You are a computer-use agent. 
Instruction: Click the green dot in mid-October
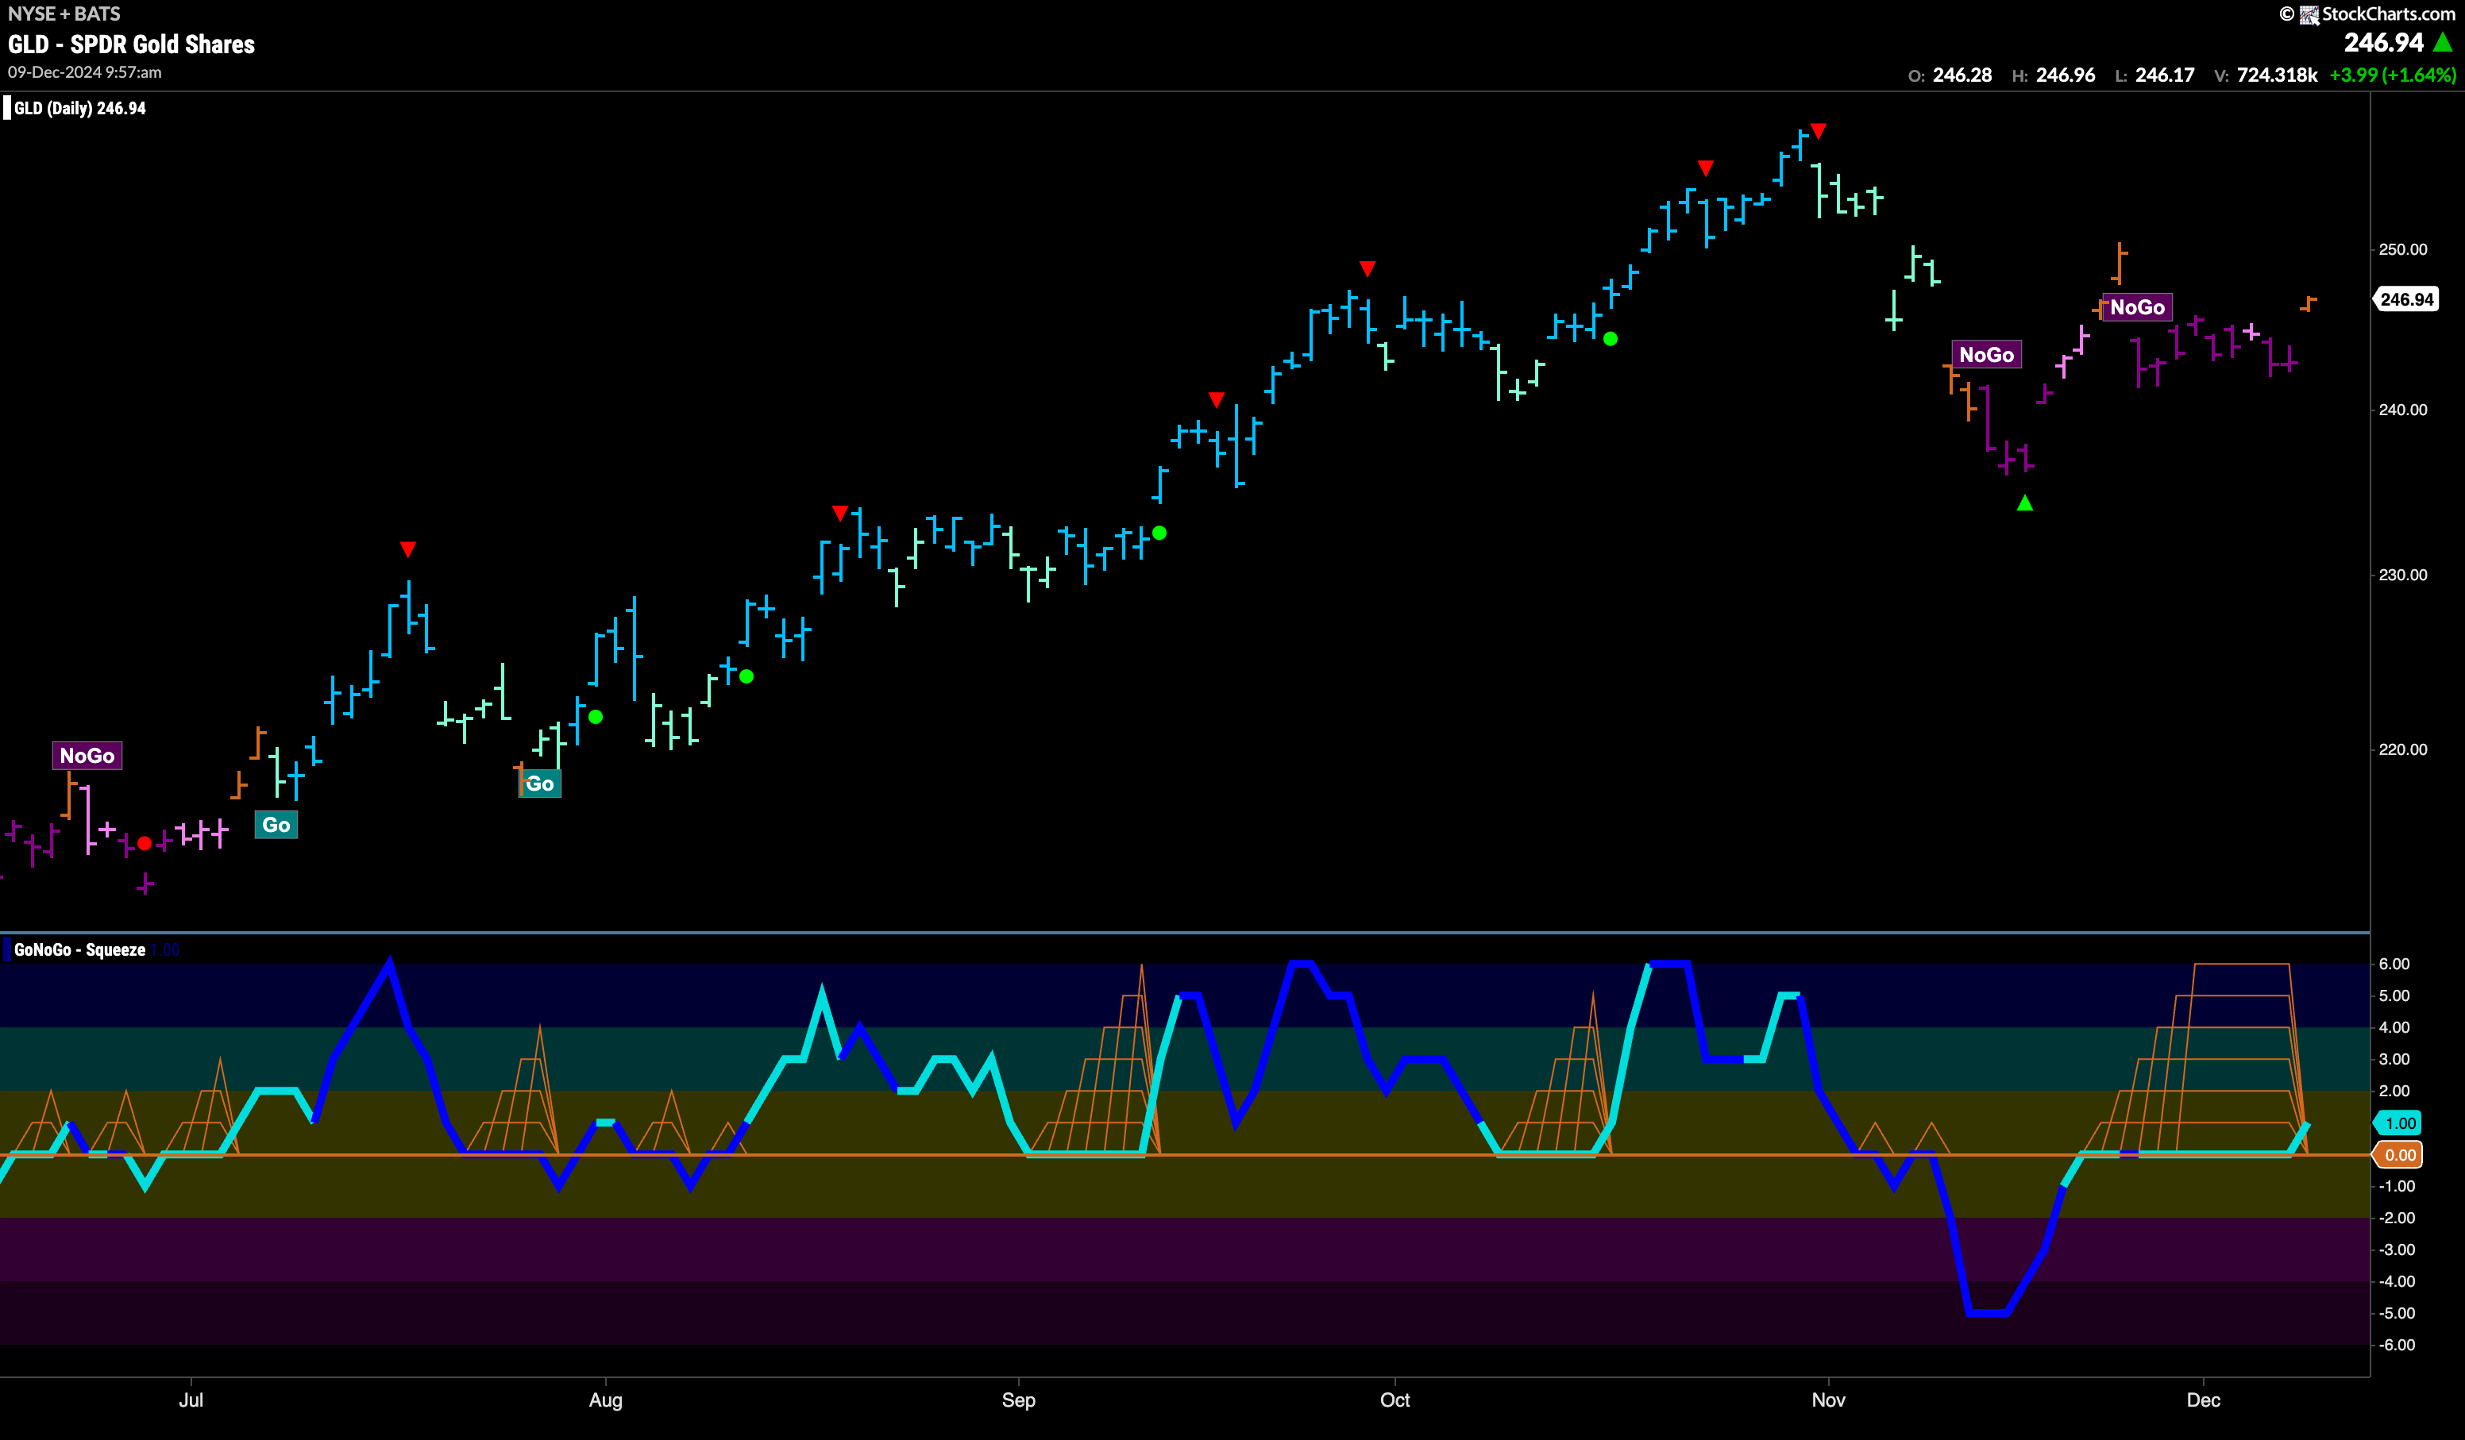[x=1610, y=339]
